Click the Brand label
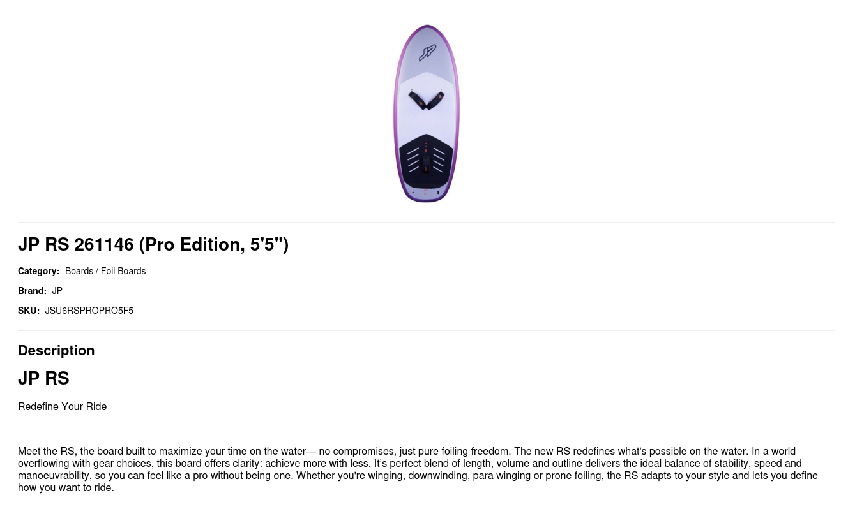The width and height of the screenshot is (848, 523). [x=32, y=291]
